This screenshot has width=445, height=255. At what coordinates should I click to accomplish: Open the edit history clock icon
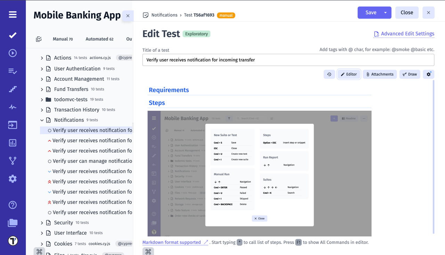click(x=329, y=74)
